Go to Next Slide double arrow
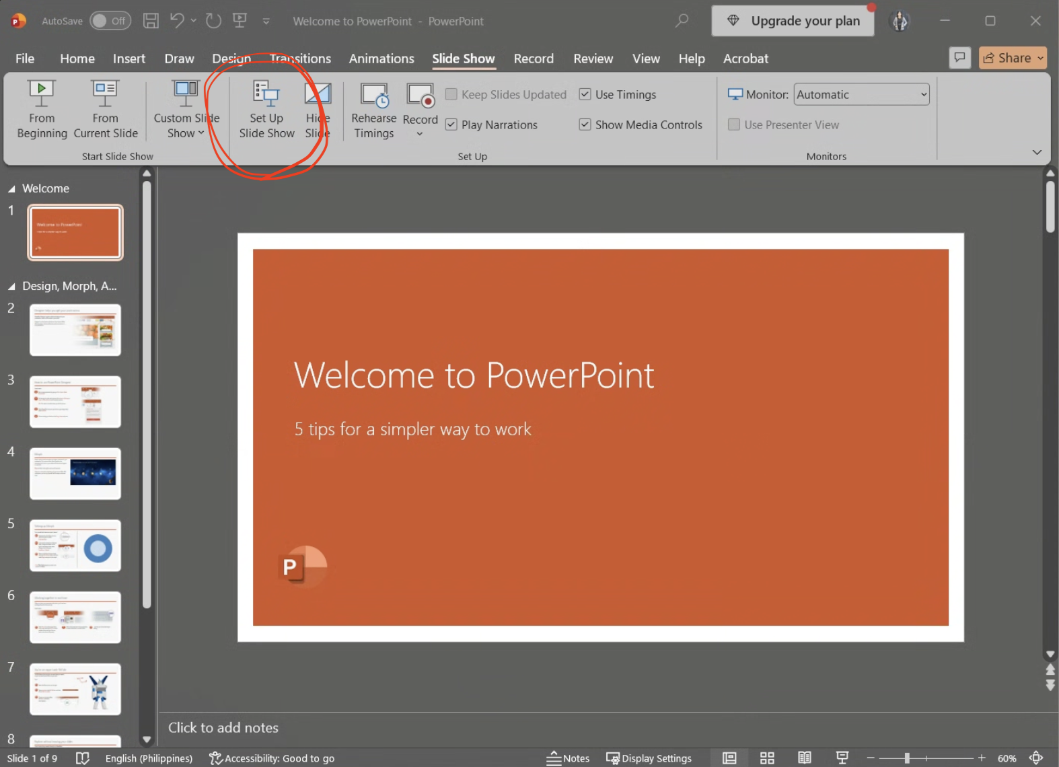1059x767 pixels. pos(1050,685)
